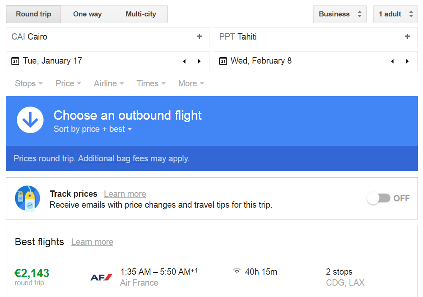The image size is (423, 297).
Task: Open the Additional bag fees link
Action: pyautogui.click(x=113, y=158)
